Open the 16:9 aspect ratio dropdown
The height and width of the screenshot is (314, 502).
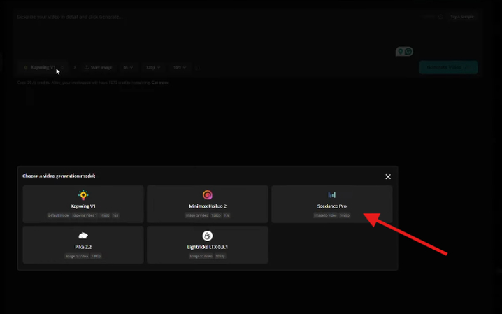tap(179, 68)
